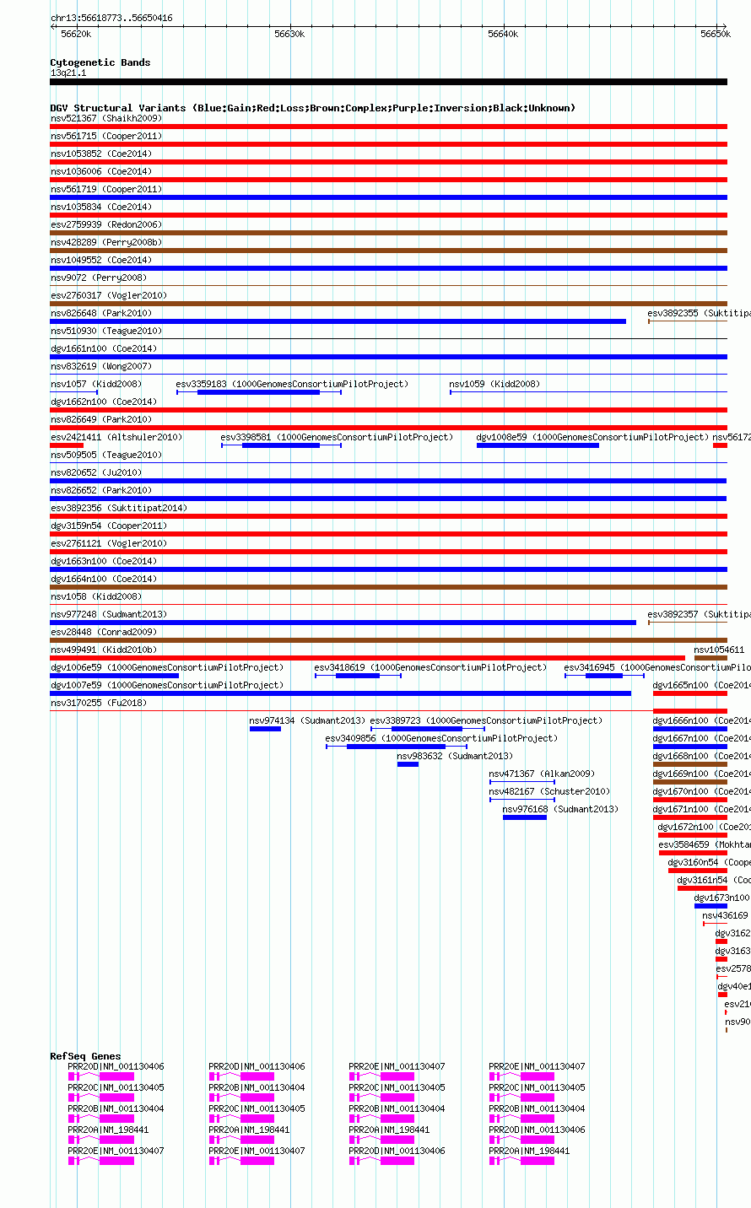Click the chr13:56618773..56650416 region label
Viewport: 751px width, 1208px height.
[111, 18]
